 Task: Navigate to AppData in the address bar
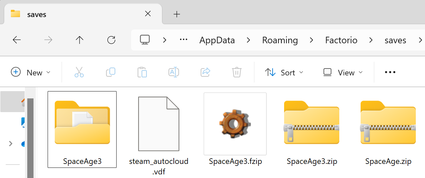click(217, 40)
